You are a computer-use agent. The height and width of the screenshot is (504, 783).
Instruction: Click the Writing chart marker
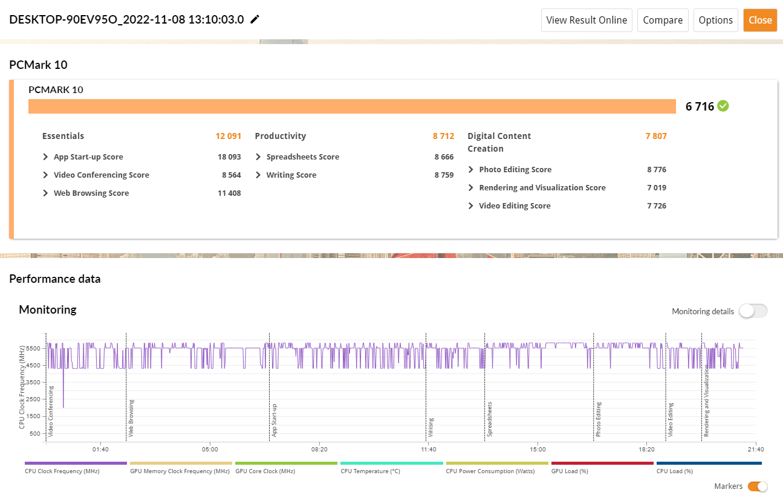(x=430, y=427)
